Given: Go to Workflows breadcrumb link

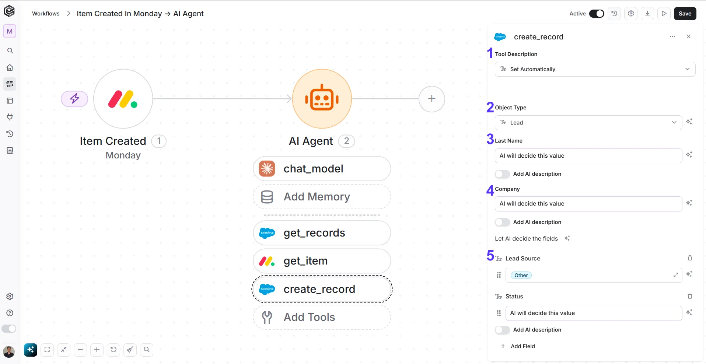Looking at the screenshot, I should 46,14.
